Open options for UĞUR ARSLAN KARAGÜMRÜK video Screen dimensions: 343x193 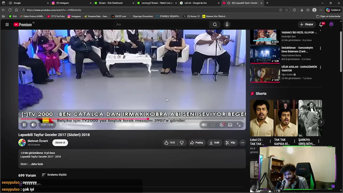[x=320, y=67]
